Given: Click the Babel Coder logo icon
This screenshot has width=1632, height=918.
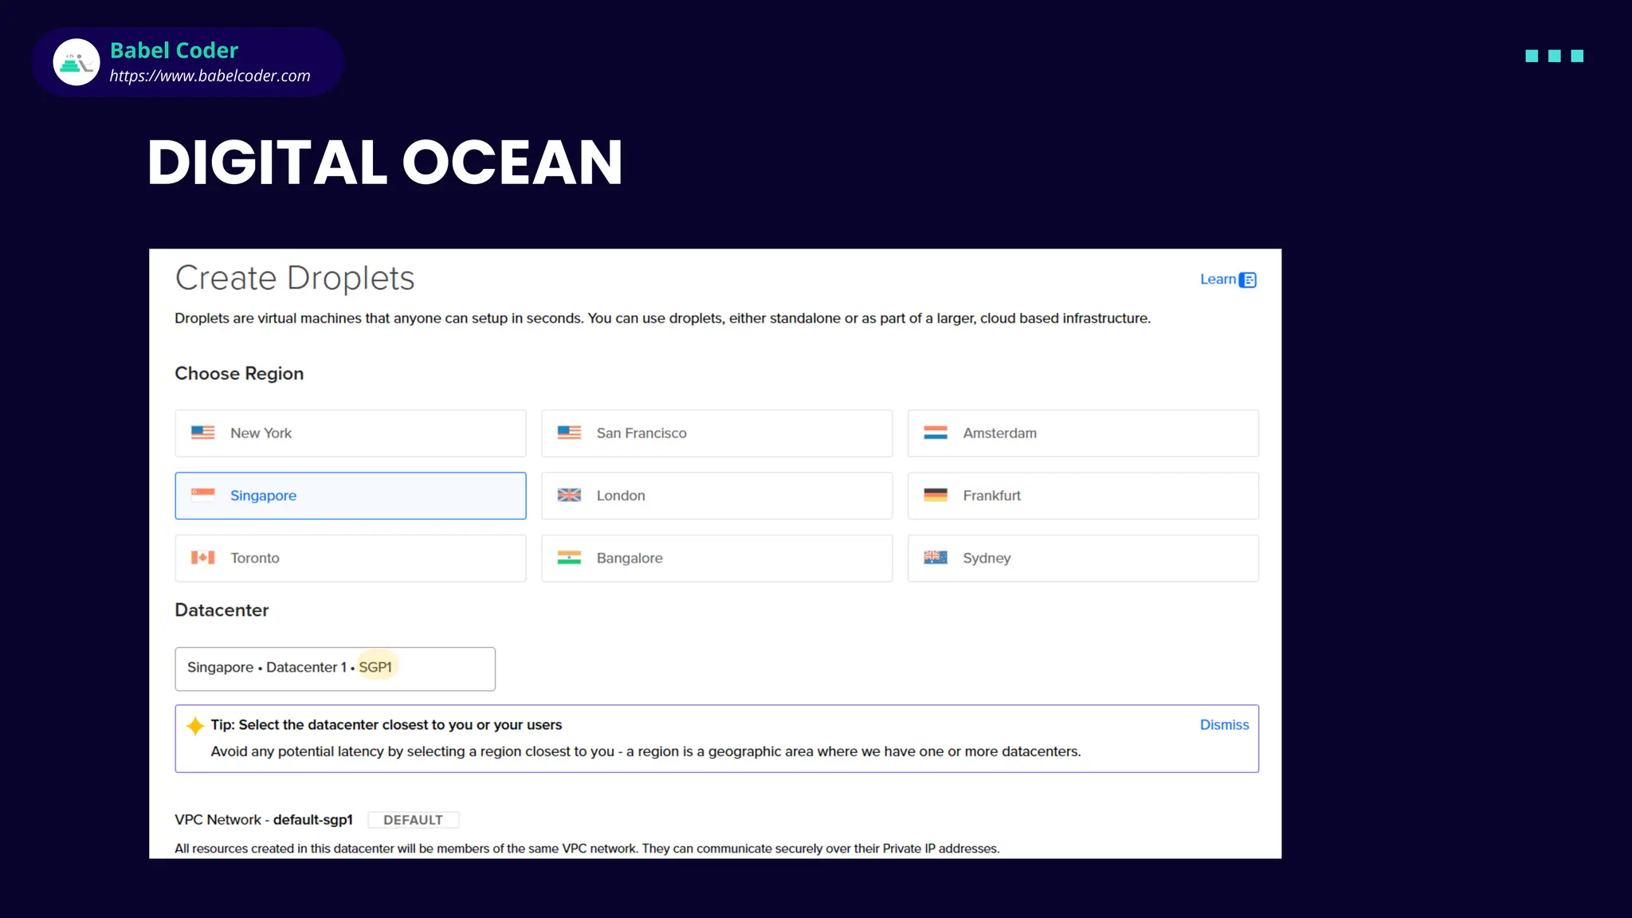Looking at the screenshot, I should point(76,62).
